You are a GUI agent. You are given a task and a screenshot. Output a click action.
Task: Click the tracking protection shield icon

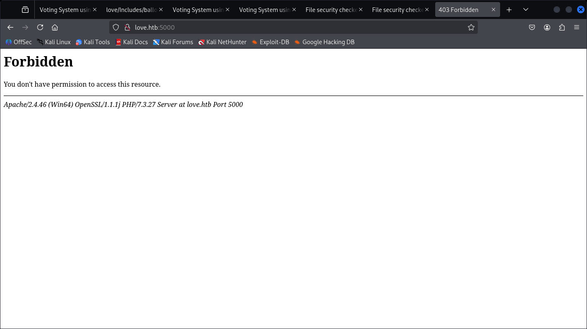[x=116, y=27]
